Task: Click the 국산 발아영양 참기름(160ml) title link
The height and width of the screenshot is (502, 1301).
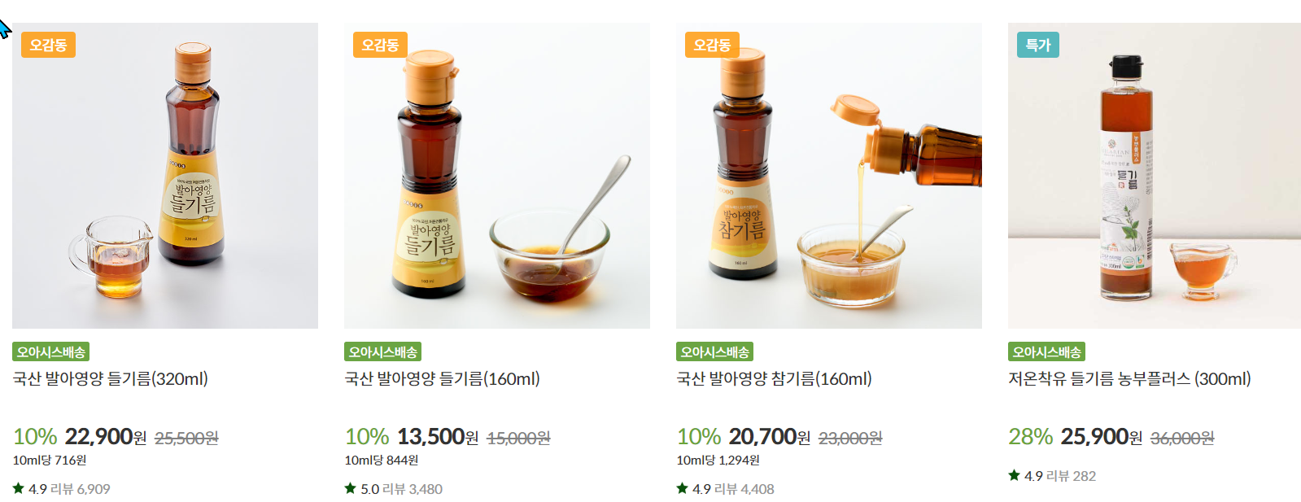Action: tap(775, 378)
